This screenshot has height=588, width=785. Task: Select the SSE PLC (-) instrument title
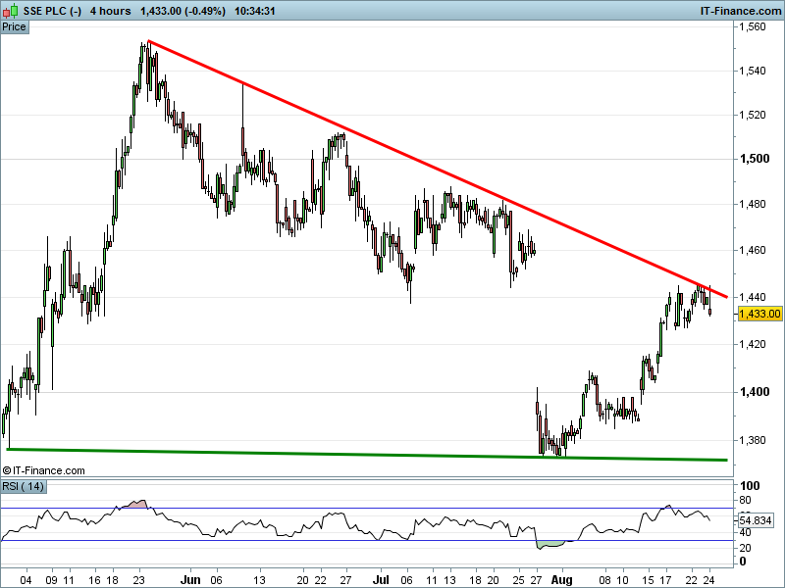(52, 11)
